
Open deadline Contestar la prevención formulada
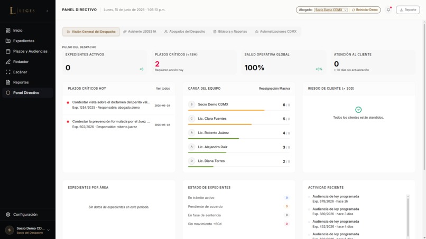(119, 124)
